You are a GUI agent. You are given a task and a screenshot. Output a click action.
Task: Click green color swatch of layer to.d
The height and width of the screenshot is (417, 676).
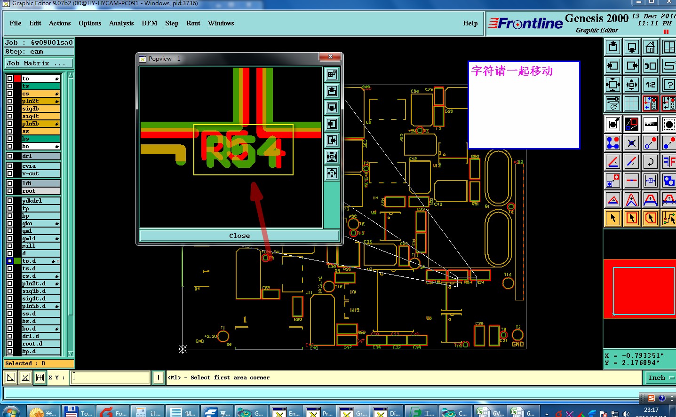(x=17, y=261)
